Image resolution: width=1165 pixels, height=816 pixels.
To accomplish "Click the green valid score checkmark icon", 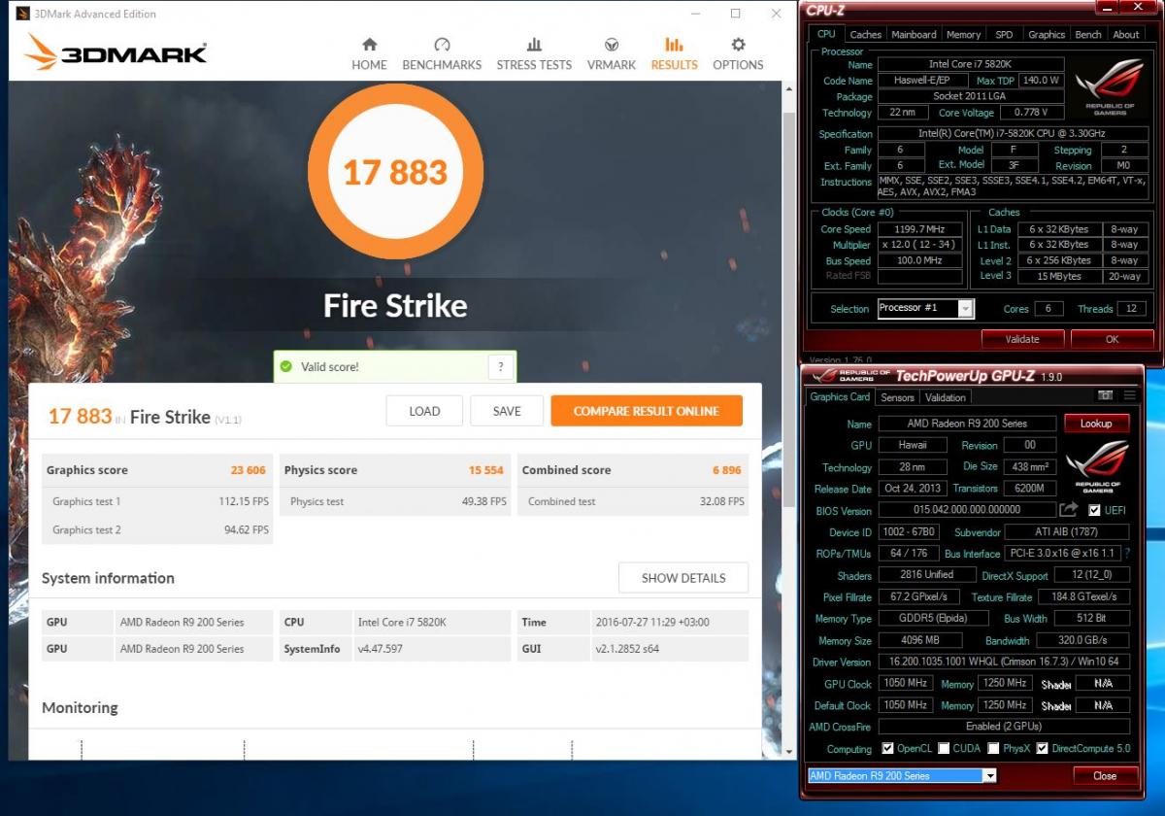I will click(285, 367).
